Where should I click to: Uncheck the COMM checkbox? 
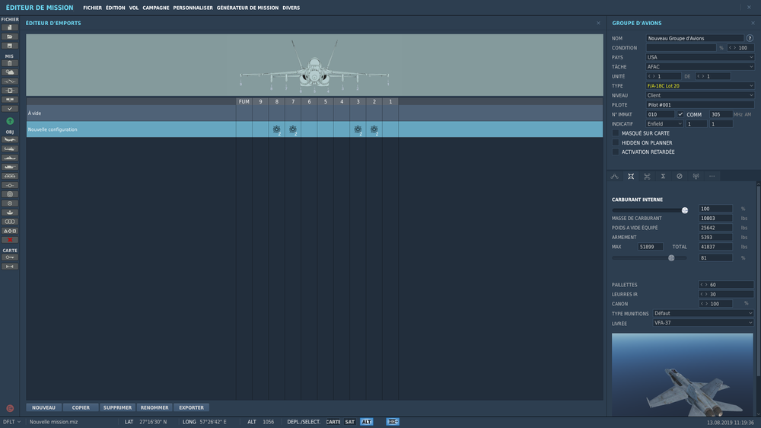point(680,114)
